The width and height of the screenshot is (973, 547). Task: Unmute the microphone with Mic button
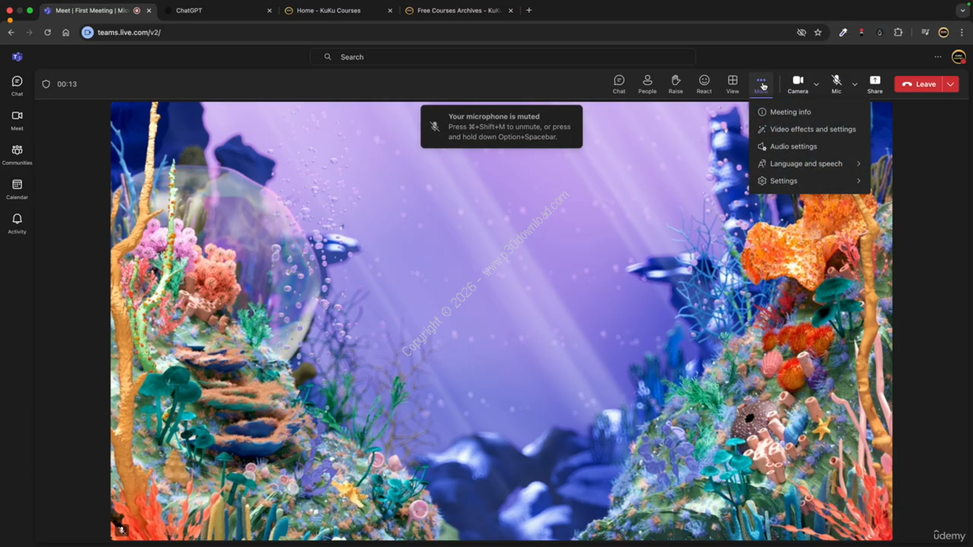pos(836,84)
